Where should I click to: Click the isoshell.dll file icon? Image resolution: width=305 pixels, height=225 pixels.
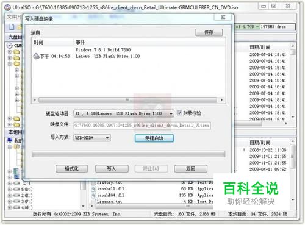pyautogui.click(x=93, y=189)
